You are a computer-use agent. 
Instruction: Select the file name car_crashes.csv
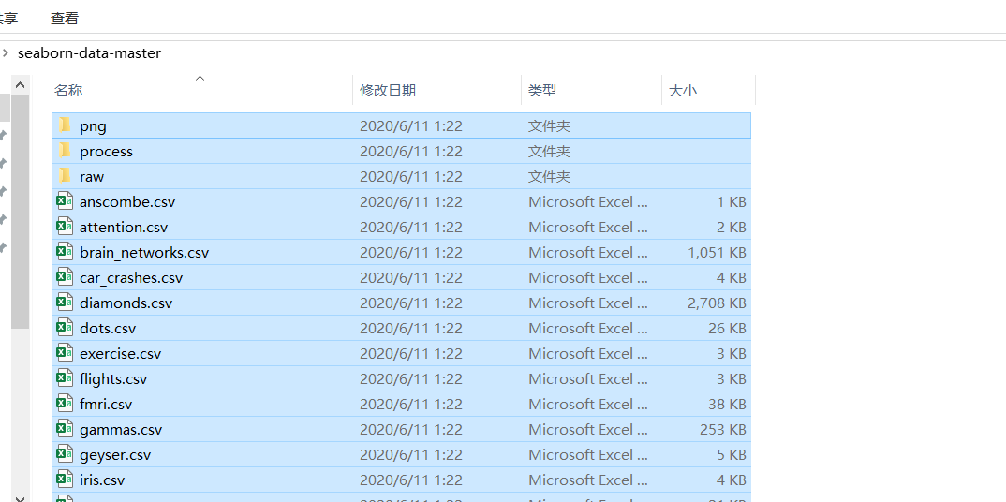click(131, 277)
